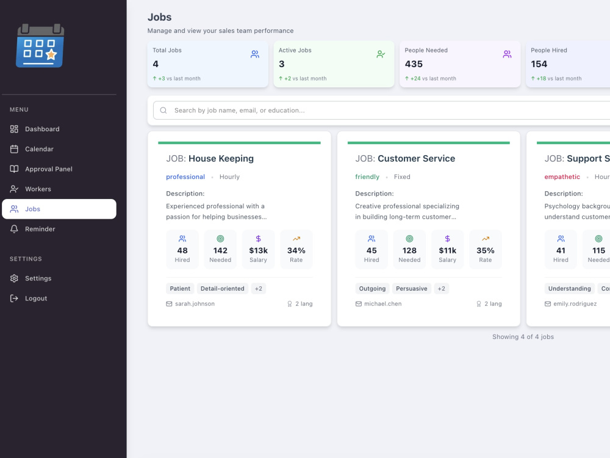610x458 pixels.
Task: Click the empathetic tone label
Action: [x=562, y=177]
